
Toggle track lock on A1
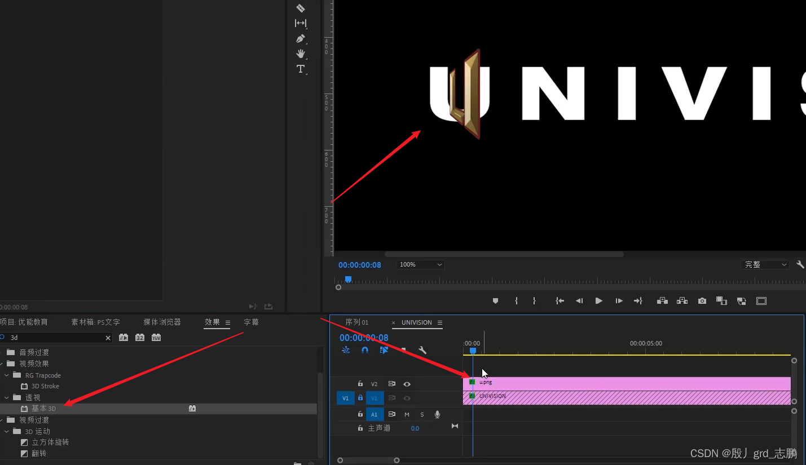coord(360,414)
